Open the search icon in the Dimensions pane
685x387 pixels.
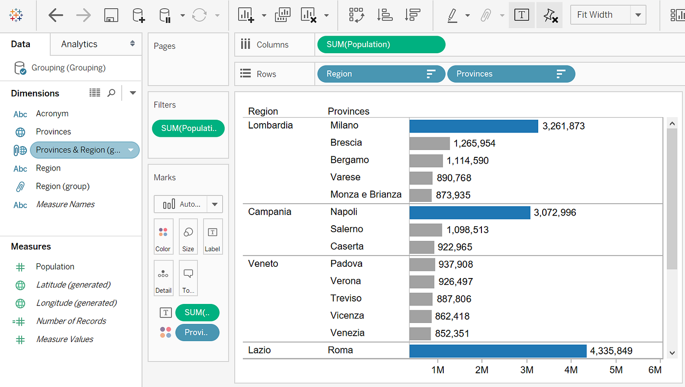111,92
